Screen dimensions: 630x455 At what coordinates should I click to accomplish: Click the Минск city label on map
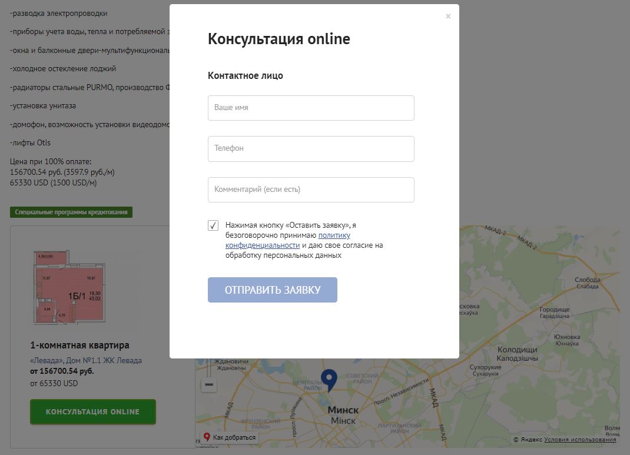coord(343,410)
